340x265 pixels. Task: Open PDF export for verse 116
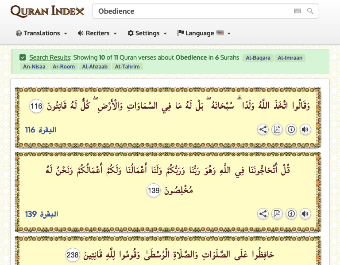pyautogui.click(x=277, y=129)
